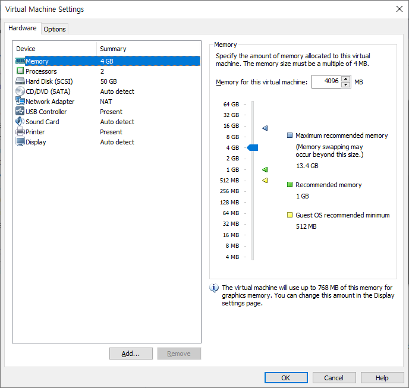Confirm settings with the OK button

(286, 378)
